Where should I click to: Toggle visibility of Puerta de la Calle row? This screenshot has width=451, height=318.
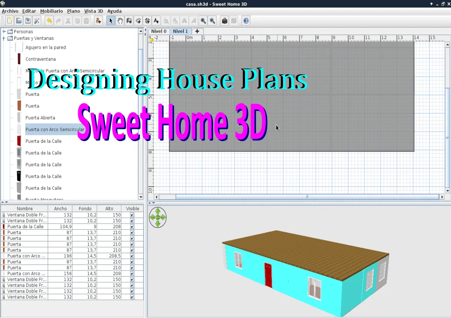pos(132,227)
